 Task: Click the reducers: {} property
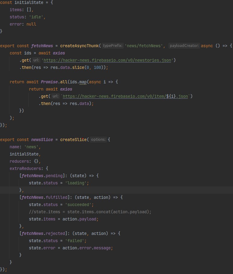click(x=25, y=161)
